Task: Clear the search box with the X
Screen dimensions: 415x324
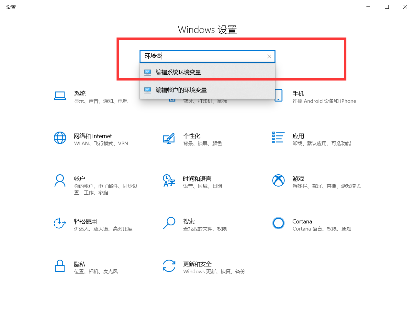Action: pyautogui.click(x=269, y=56)
